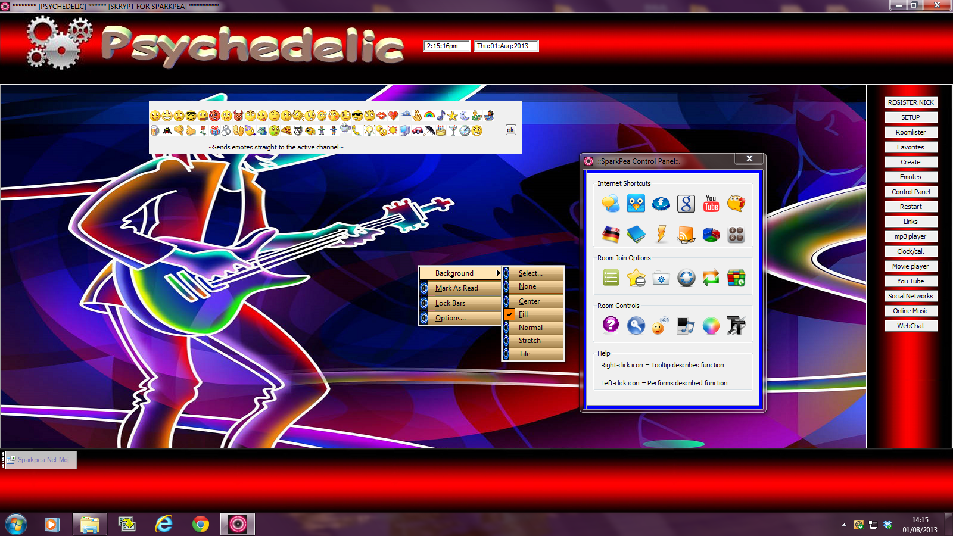Set background to Tile
The image size is (953, 536).
[x=533, y=354]
